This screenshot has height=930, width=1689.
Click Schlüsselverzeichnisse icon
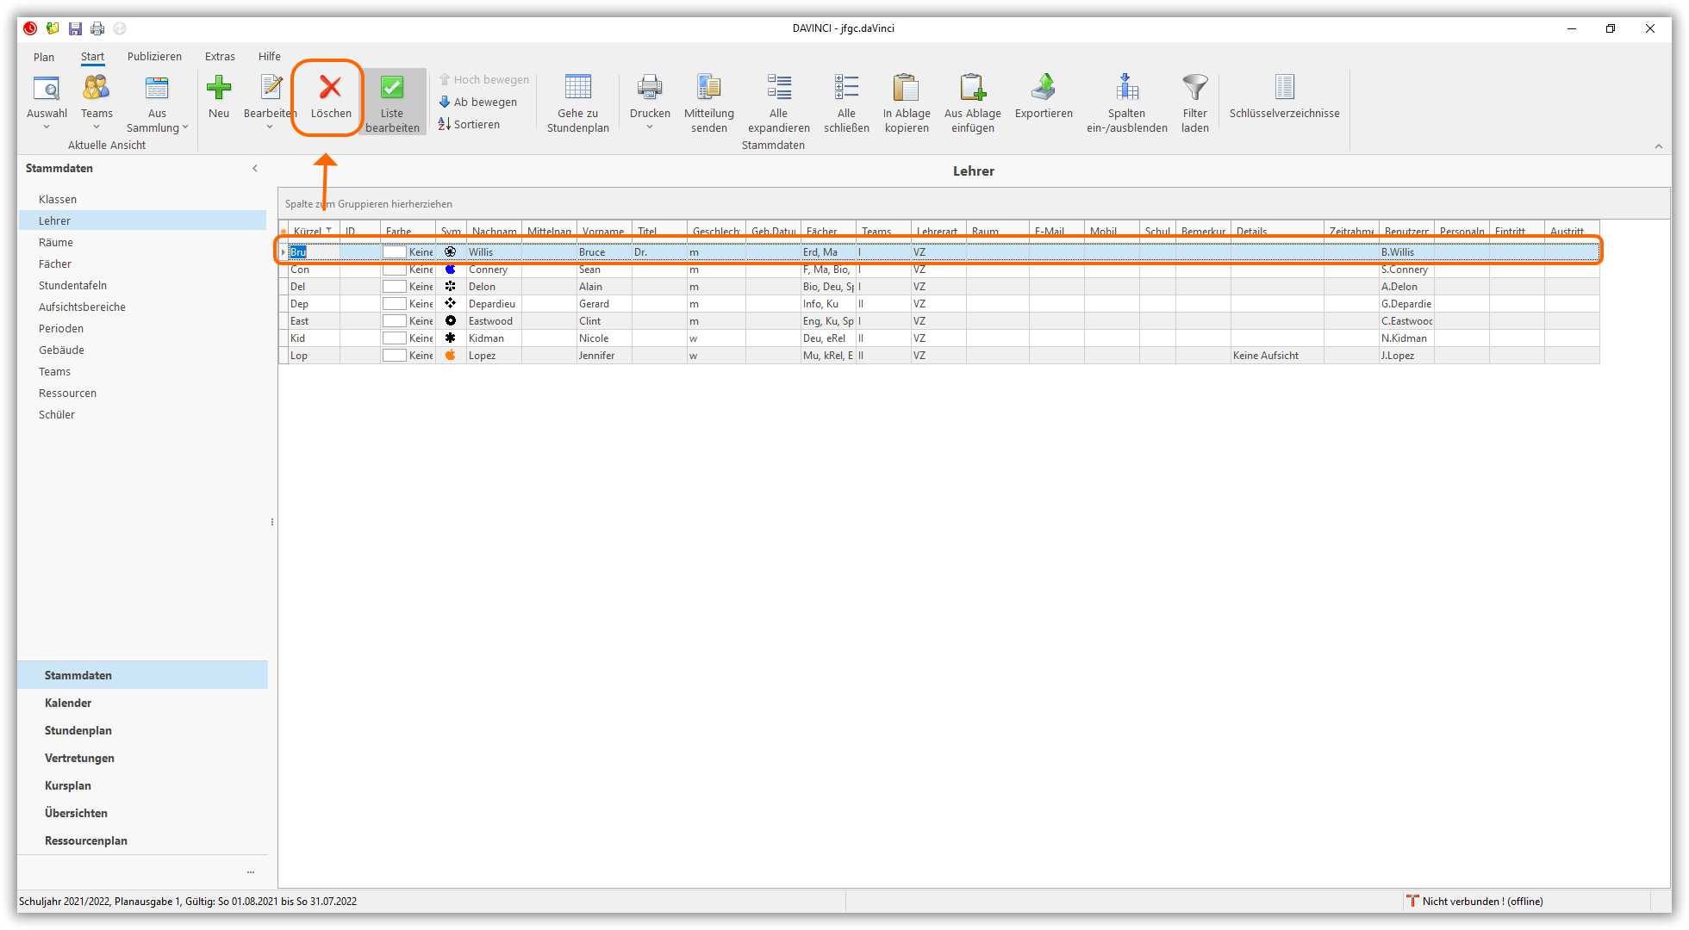point(1284,88)
